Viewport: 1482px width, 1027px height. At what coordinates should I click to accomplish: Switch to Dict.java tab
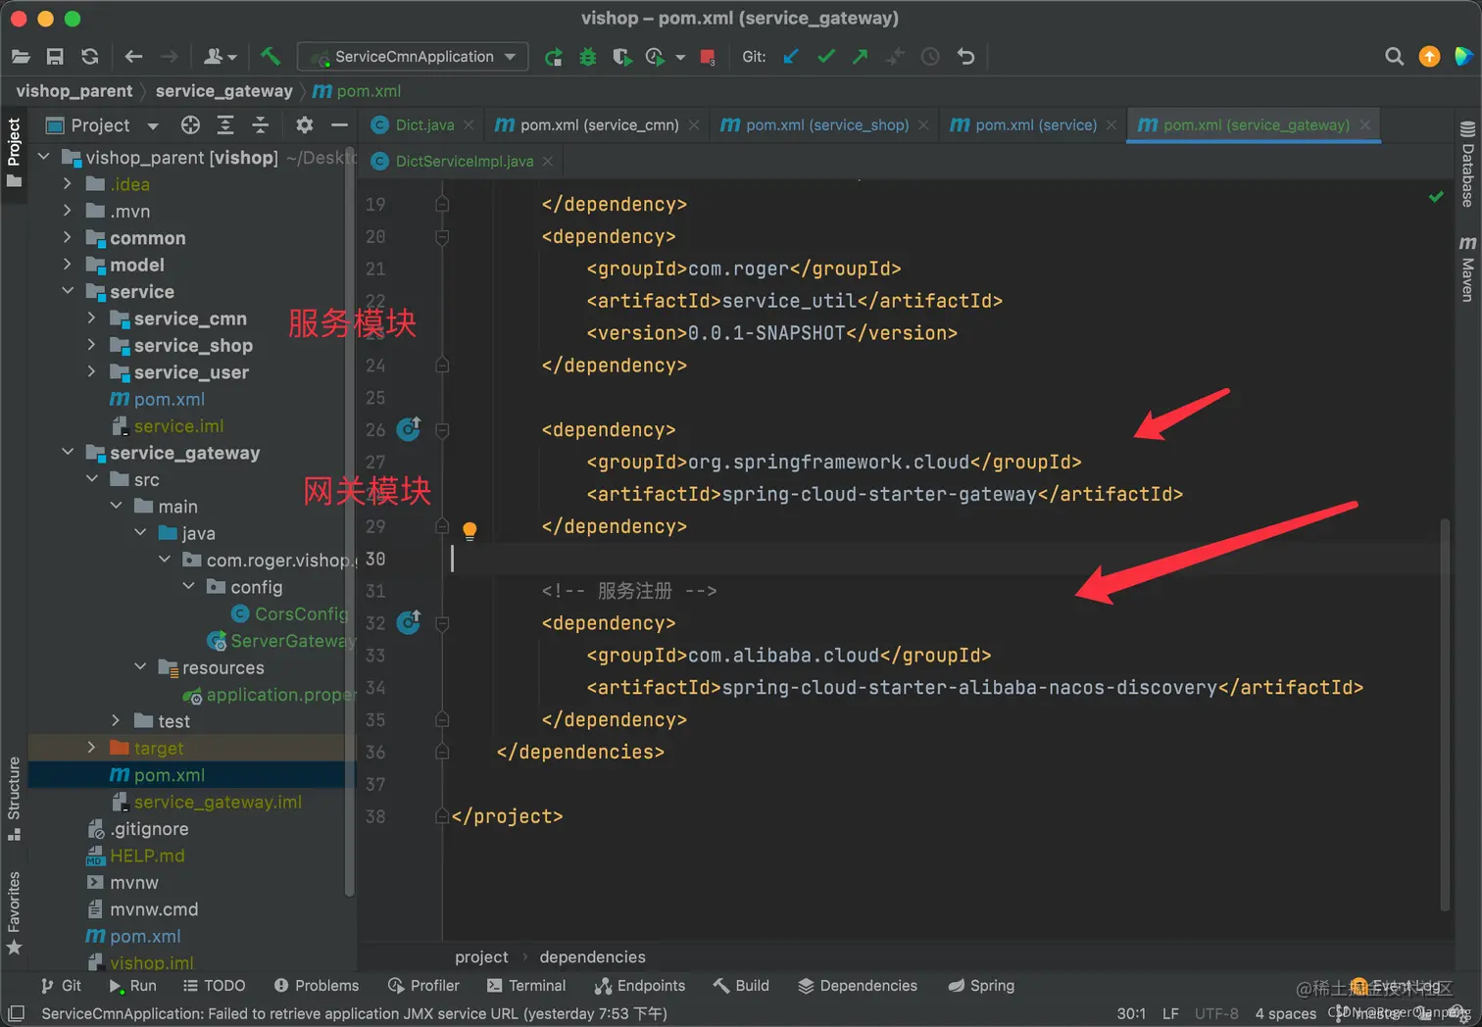coord(424,124)
